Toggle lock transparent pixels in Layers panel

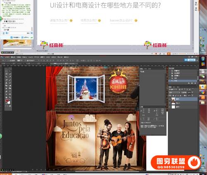(173, 96)
